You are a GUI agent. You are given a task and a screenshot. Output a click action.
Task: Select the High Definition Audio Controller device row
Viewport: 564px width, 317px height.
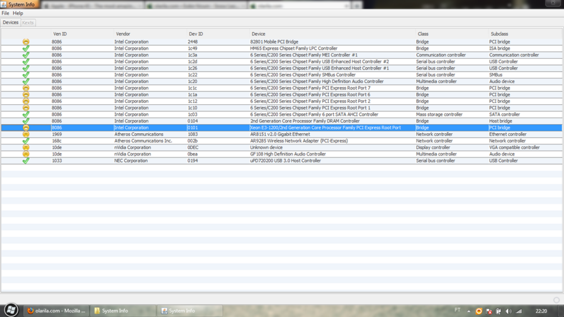(x=316, y=81)
